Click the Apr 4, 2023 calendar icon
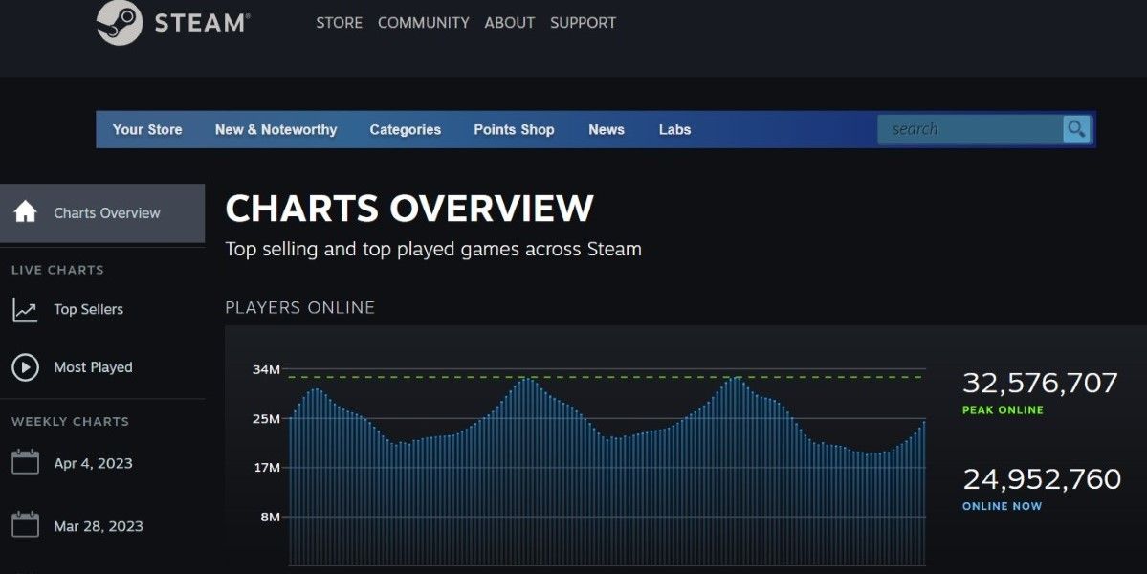The width and height of the screenshot is (1147, 574). click(x=25, y=462)
